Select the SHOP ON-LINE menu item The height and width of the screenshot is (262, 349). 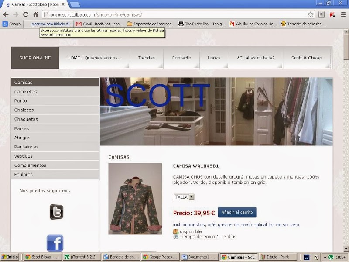pyautogui.click(x=35, y=58)
